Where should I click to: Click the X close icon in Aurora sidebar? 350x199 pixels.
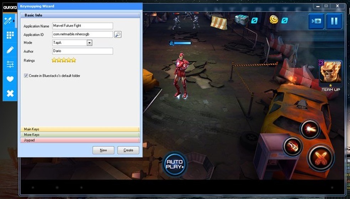pyautogui.click(x=10, y=93)
